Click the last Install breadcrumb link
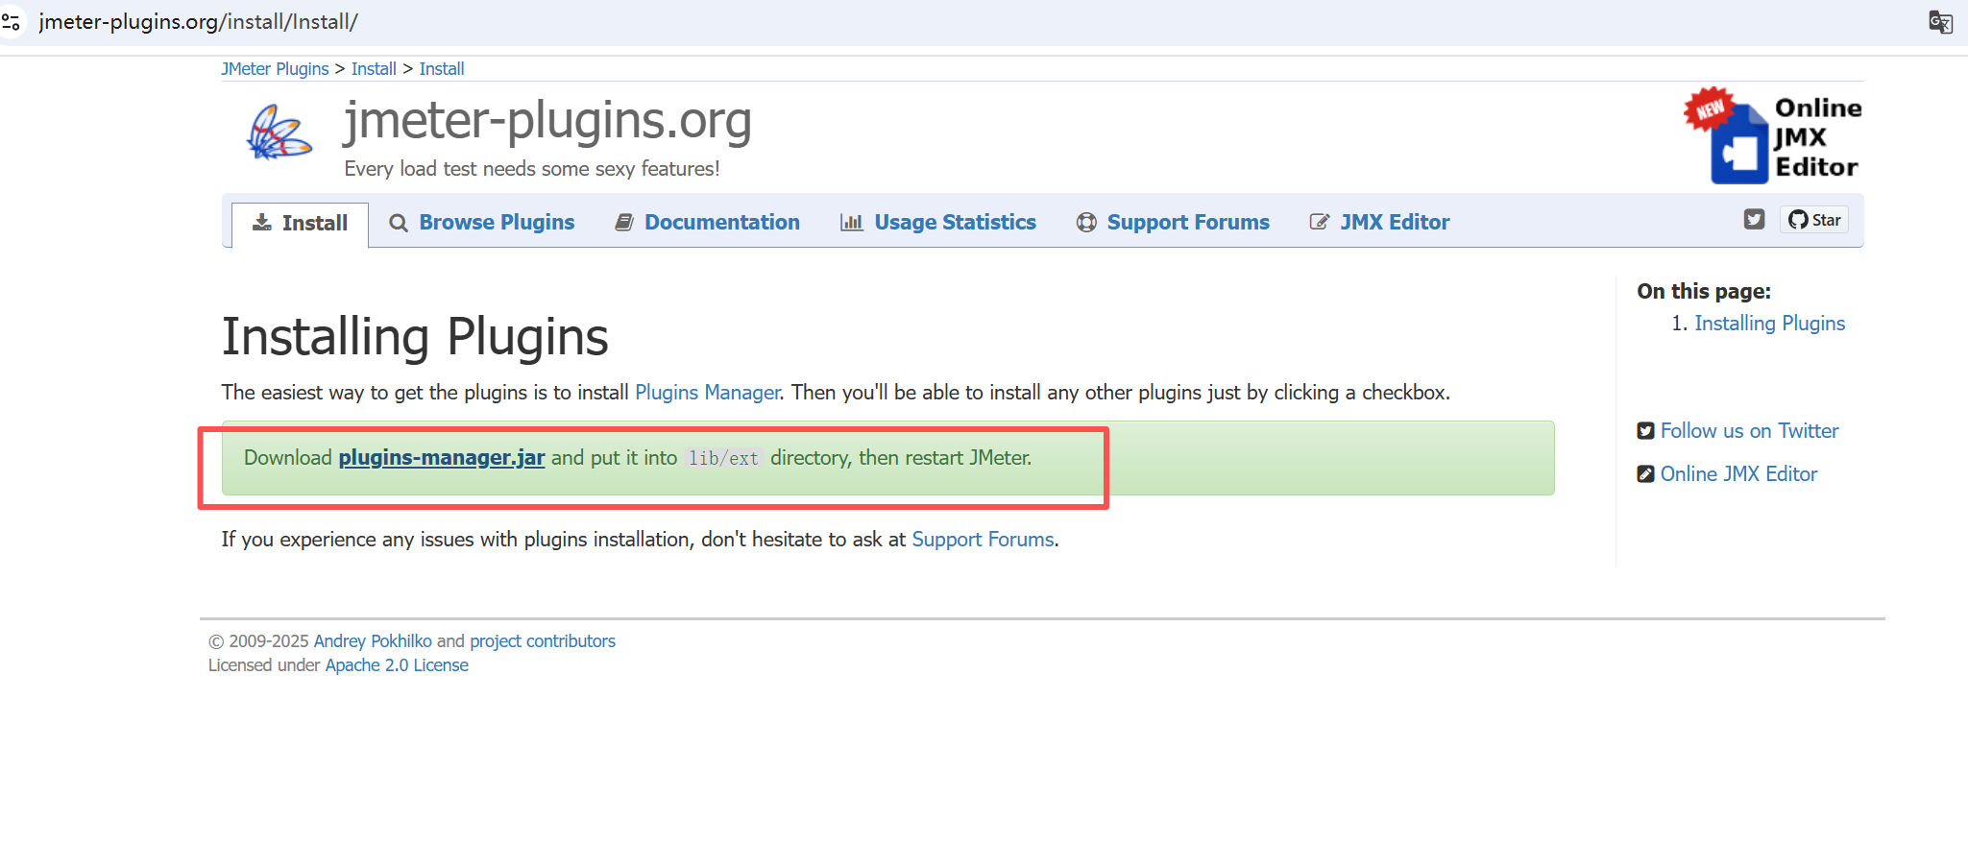Screen dimensions: 1968x844 point(442,69)
